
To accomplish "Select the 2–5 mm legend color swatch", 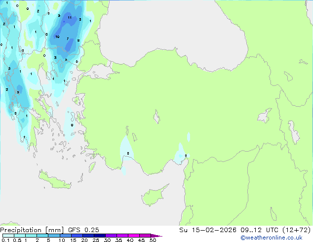I will (x=42, y=236).
